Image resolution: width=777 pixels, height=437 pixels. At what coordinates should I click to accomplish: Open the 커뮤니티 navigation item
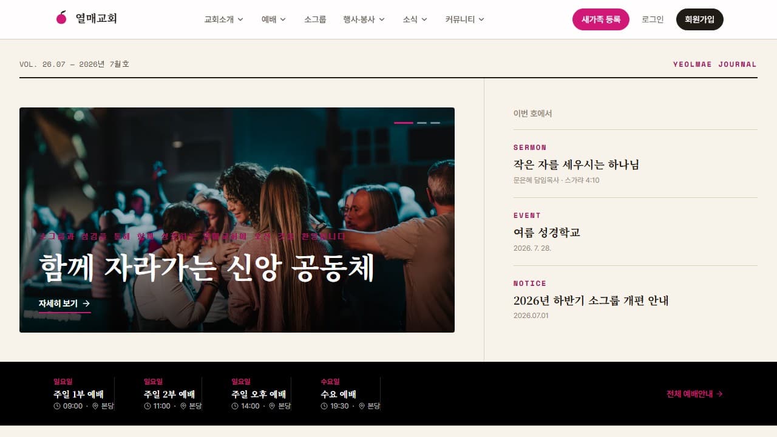tap(465, 19)
